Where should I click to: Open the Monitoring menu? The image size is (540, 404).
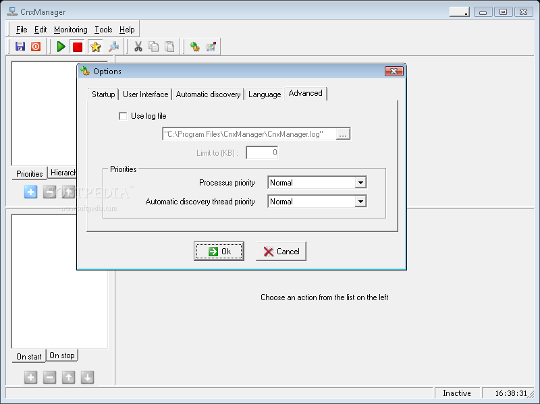pos(71,30)
